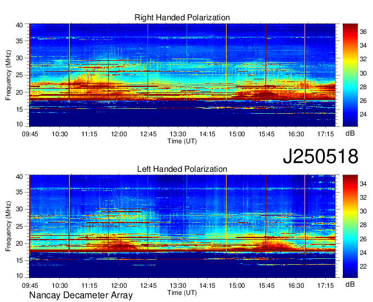The height and width of the screenshot is (302, 373).
Task: Click 15:00 time tick of right-handed plot
Action: point(237,134)
